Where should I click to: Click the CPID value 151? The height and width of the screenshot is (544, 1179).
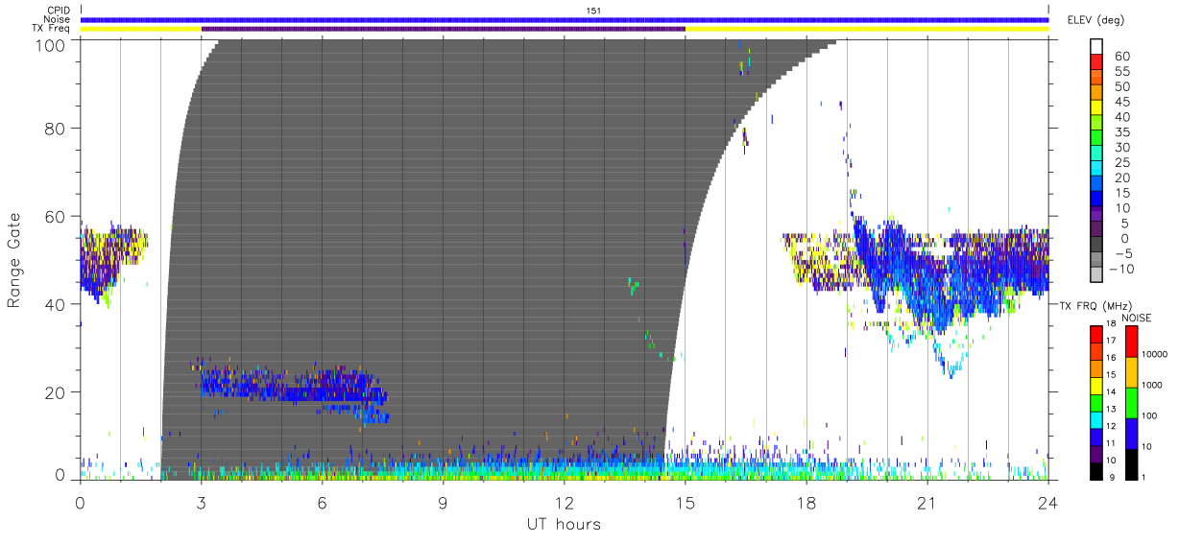pyautogui.click(x=592, y=11)
